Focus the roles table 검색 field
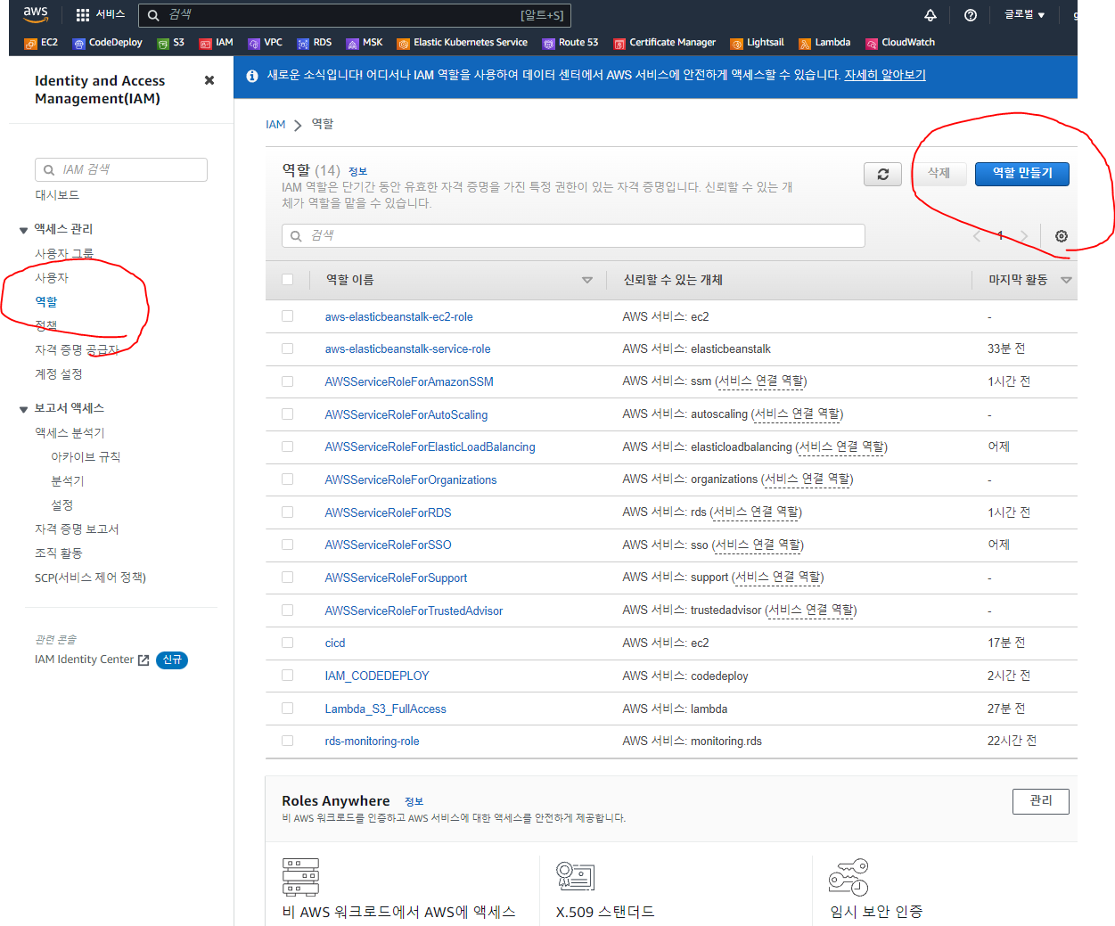Image resolution: width=1115 pixels, height=926 pixels. pos(573,235)
